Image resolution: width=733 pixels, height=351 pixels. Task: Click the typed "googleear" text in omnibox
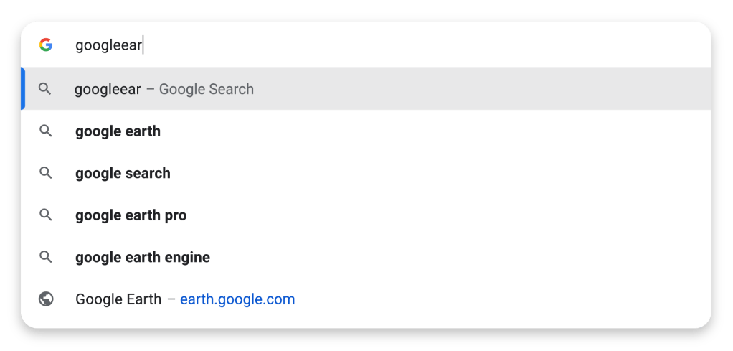(x=108, y=46)
